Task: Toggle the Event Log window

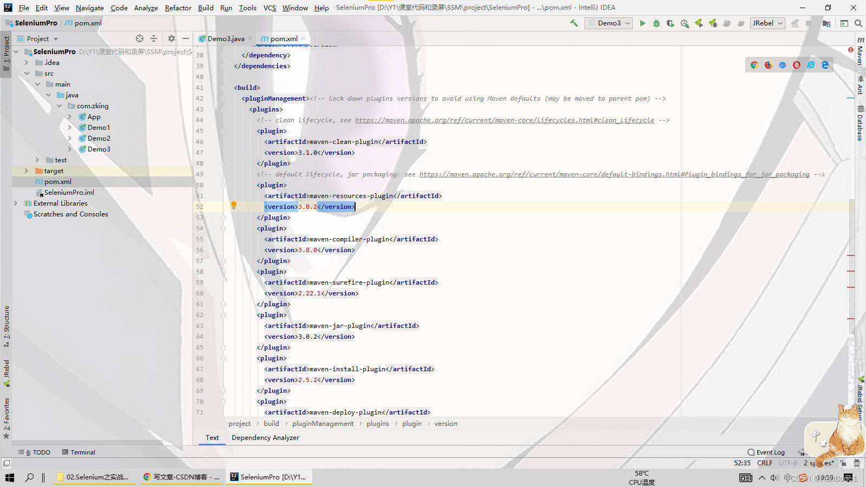Action: 766,452
